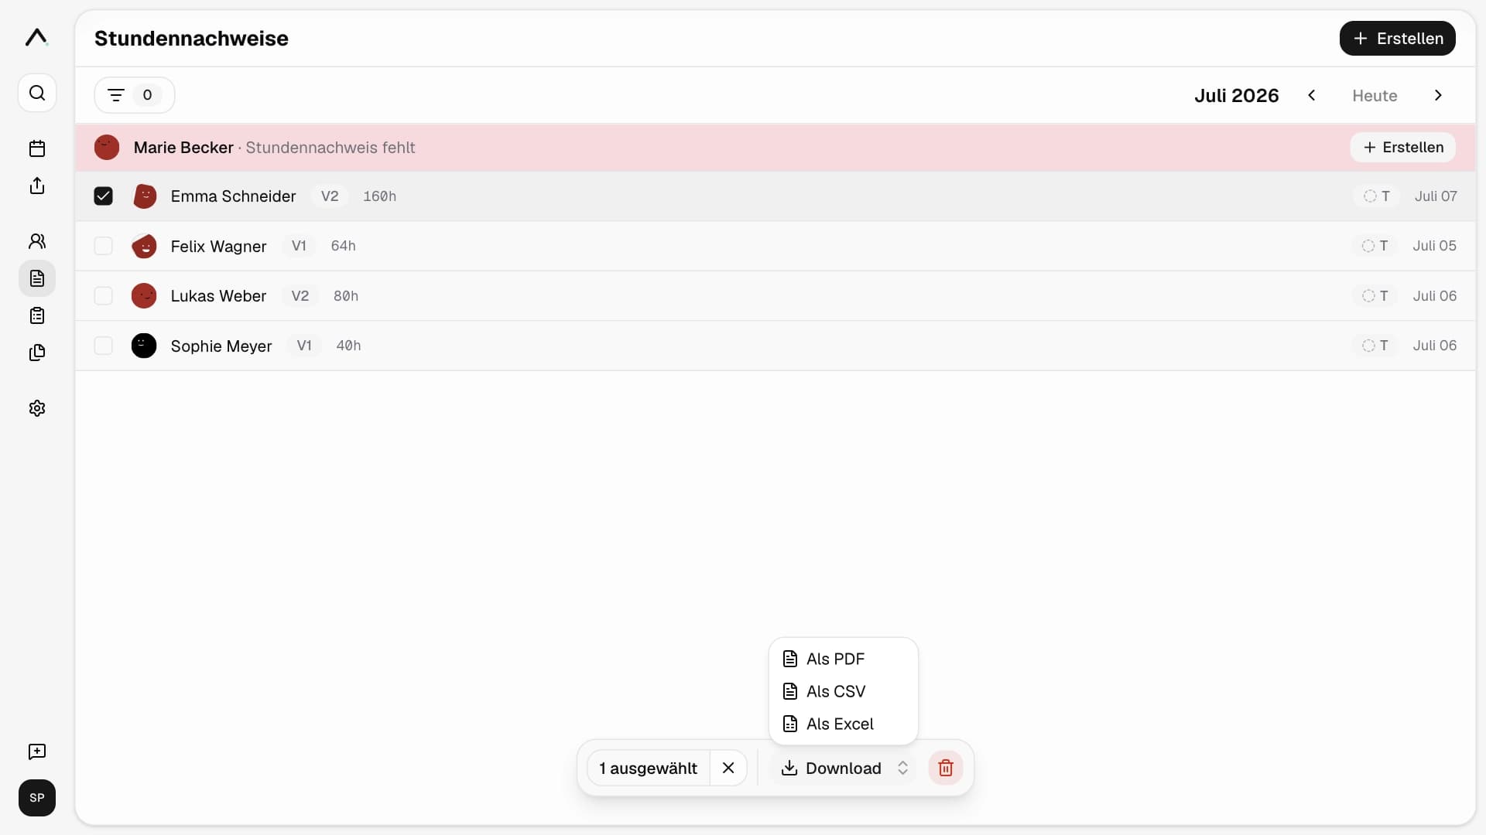
Task: Select Felix Wagner's checkbox
Action: (103, 246)
